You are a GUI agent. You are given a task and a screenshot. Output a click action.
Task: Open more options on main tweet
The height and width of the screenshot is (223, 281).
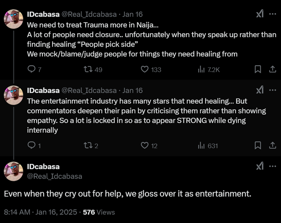pos(272,167)
